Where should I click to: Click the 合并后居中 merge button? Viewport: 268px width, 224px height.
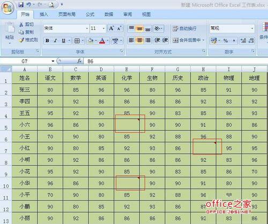188,40
